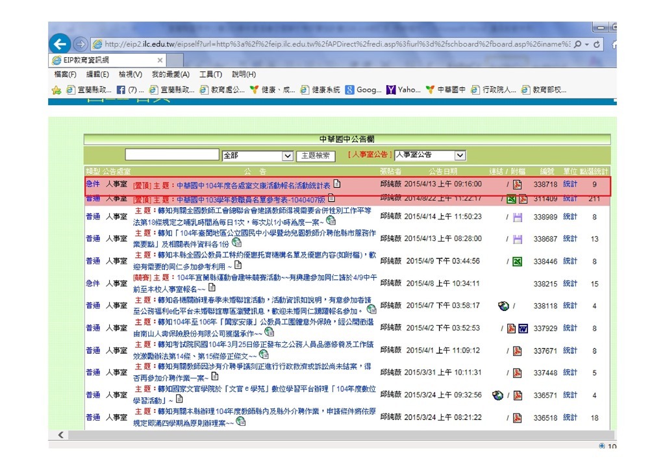The width and height of the screenshot is (665, 470).
Task: Click the address bar search magnifier icon
Action: point(577,44)
